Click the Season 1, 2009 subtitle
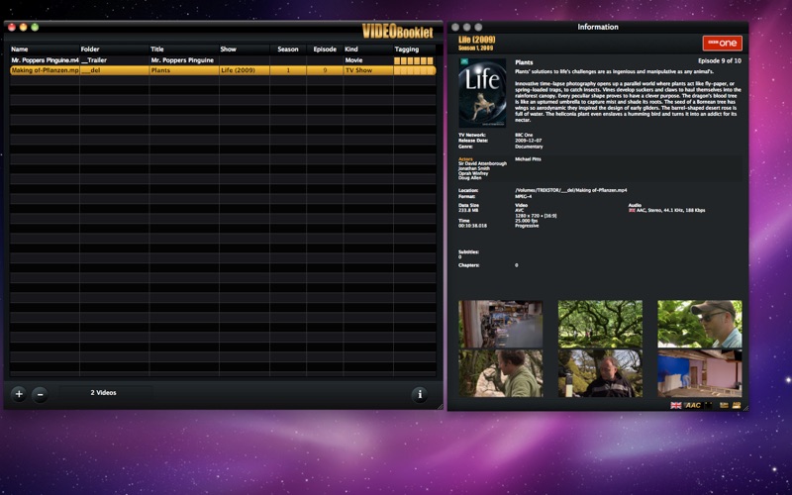 476,48
